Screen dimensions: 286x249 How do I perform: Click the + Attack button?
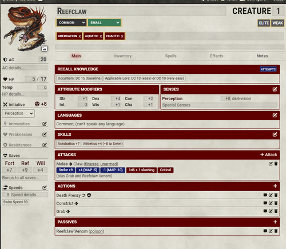268,155
